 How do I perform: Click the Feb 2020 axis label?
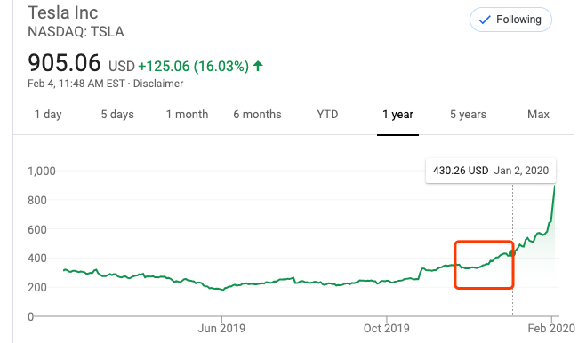click(551, 329)
